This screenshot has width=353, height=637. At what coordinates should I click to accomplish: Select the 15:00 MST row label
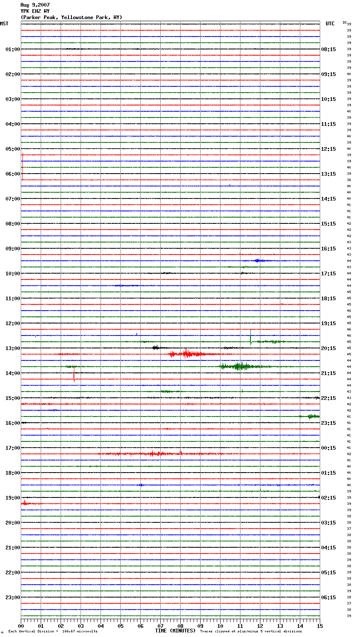[13, 398]
